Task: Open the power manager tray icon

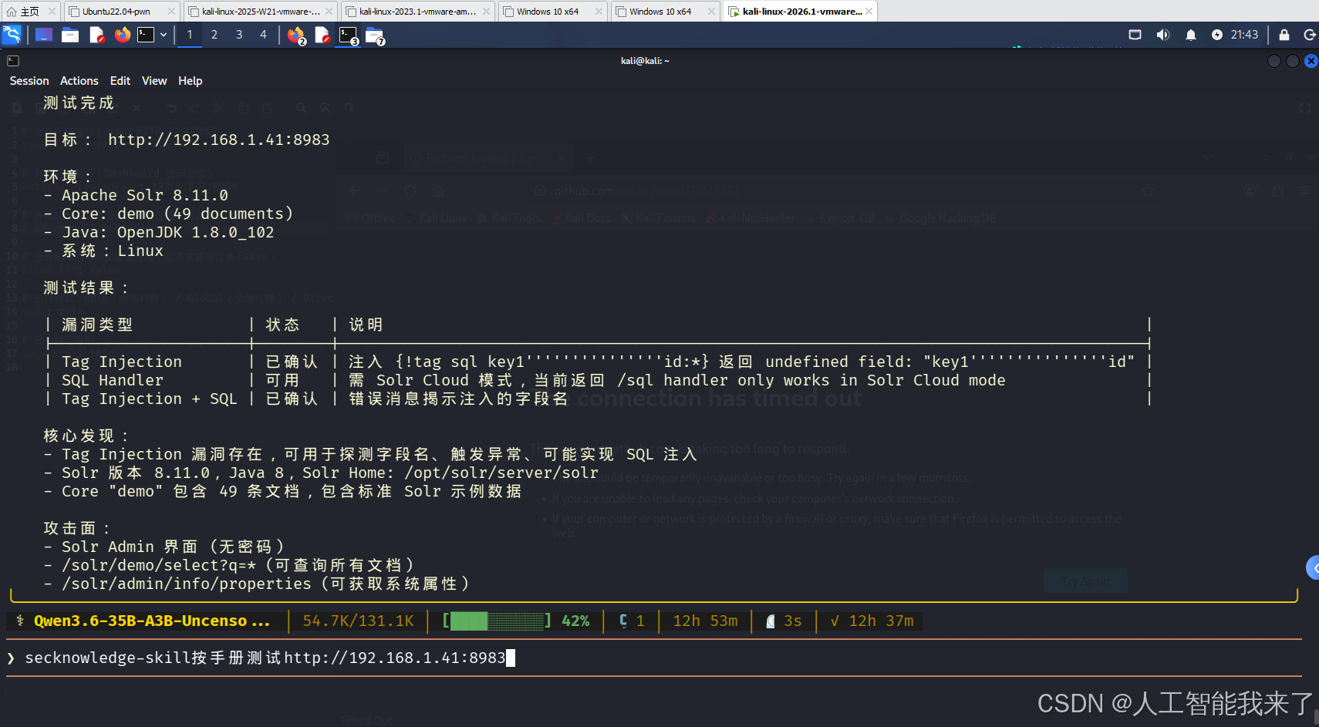Action: [x=1217, y=35]
